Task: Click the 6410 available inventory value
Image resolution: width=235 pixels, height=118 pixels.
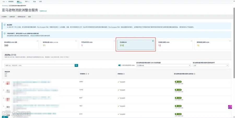Action: click(81, 114)
